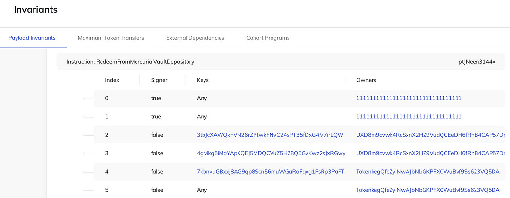510x198 pixels.
Task: Open the owner 1111… link in row 0
Action: point(409,98)
